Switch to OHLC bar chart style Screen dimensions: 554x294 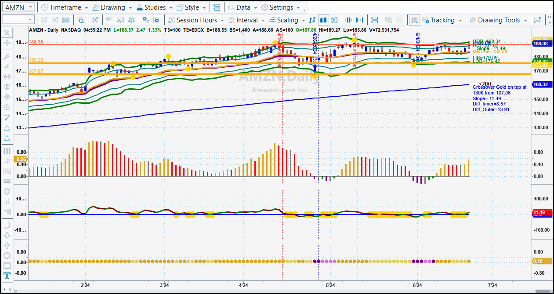(312, 20)
